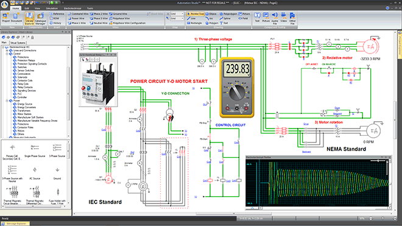Image resolution: width=402 pixels, height=226 pixels.
Task: Select the Ellipse drawing tool
Action: coord(211,14)
